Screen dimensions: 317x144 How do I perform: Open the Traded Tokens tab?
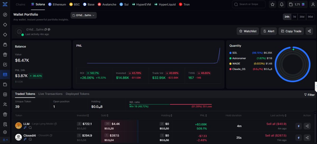tap(25, 94)
